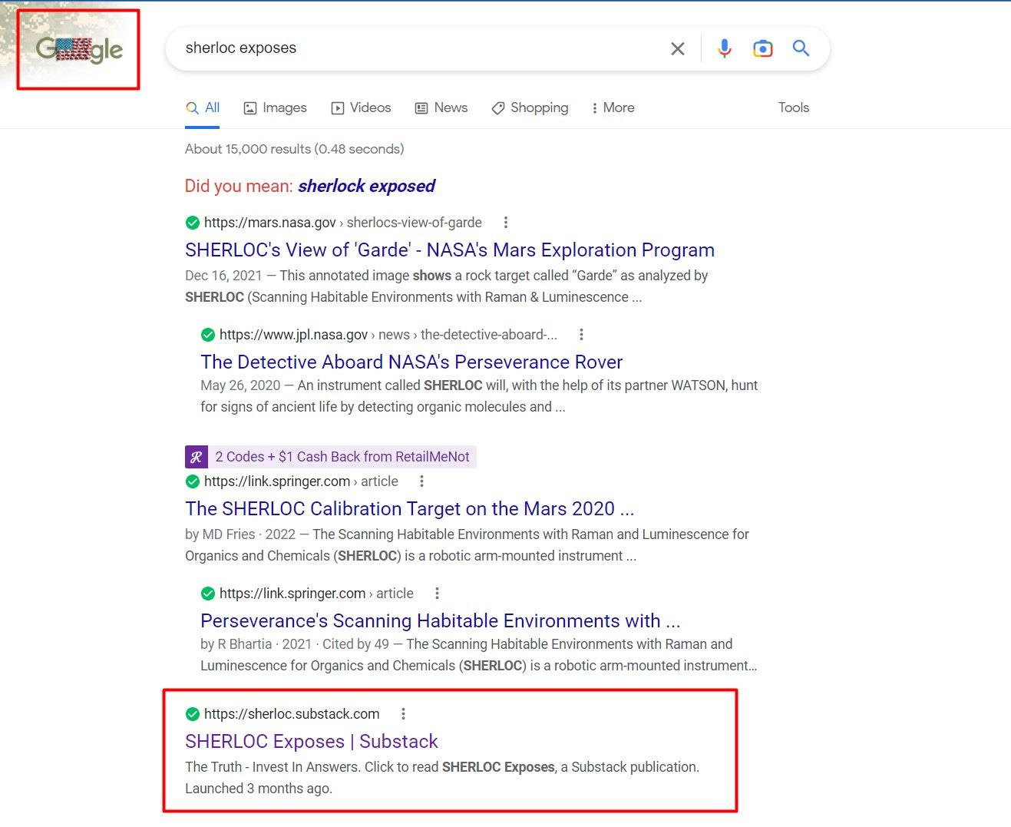Open The Detective Aboard NASA's Perseverance Rover
1011x827 pixels.
pyautogui.click(x=411, y=362)
